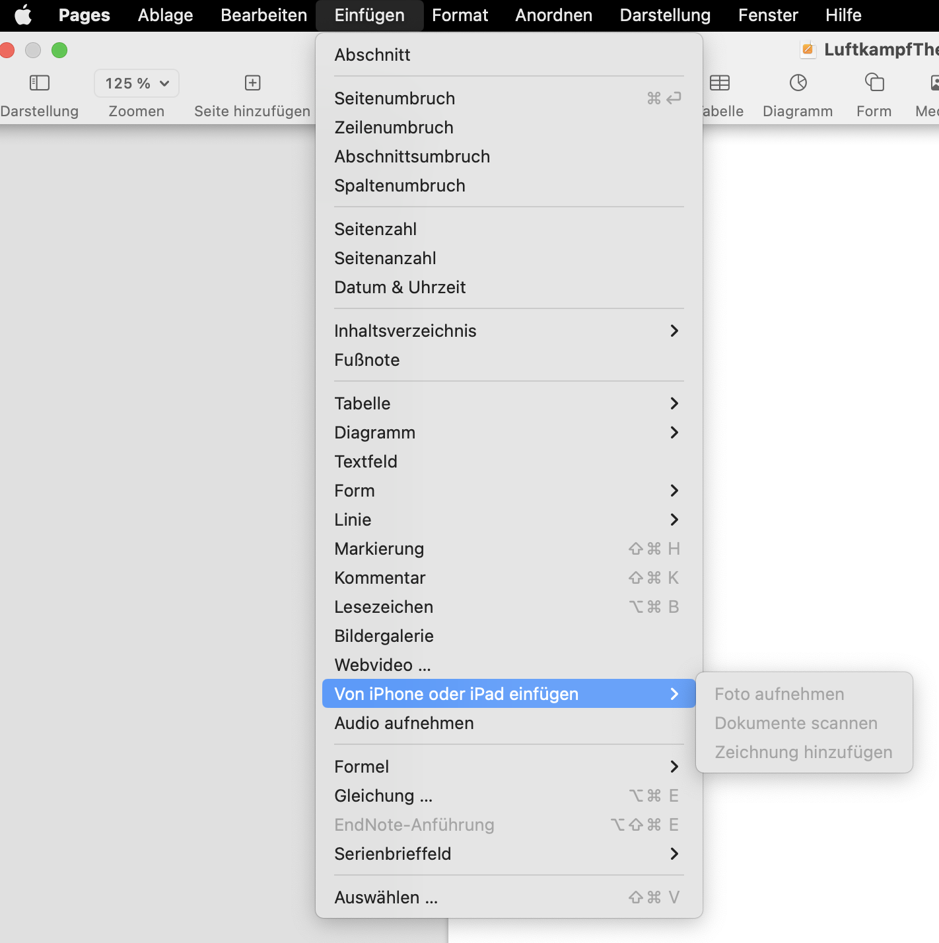Viewport: 939px width, 943px height.
Task: Insert an Abschnittsumbruch
Action: tap(508, 157)
